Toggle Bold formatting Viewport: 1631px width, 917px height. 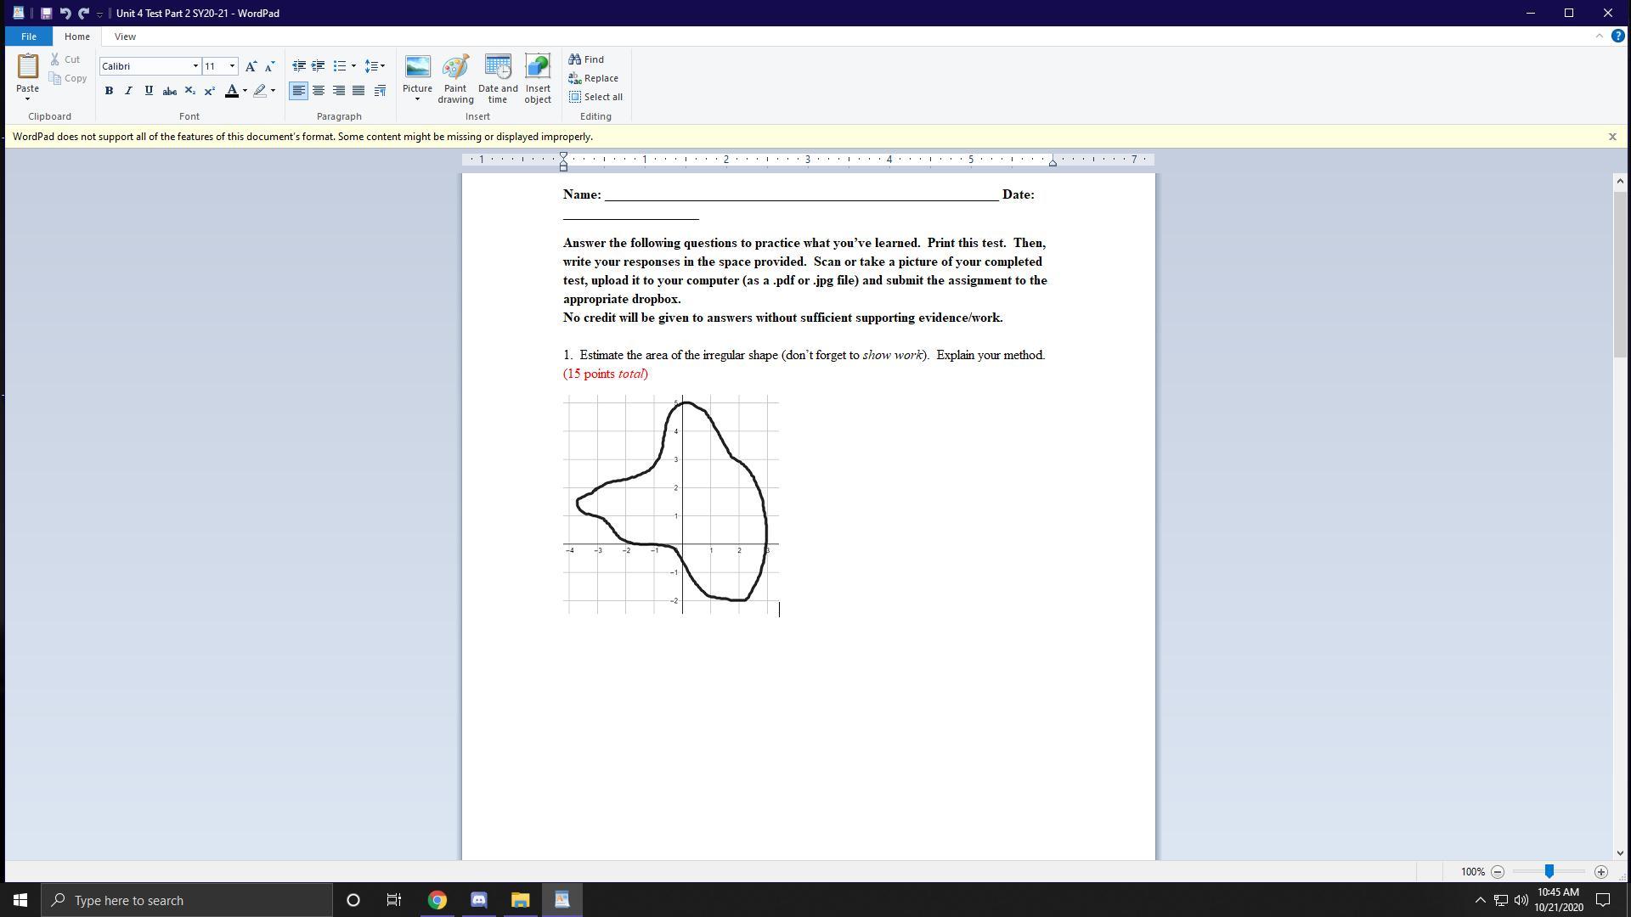(109, 91)
